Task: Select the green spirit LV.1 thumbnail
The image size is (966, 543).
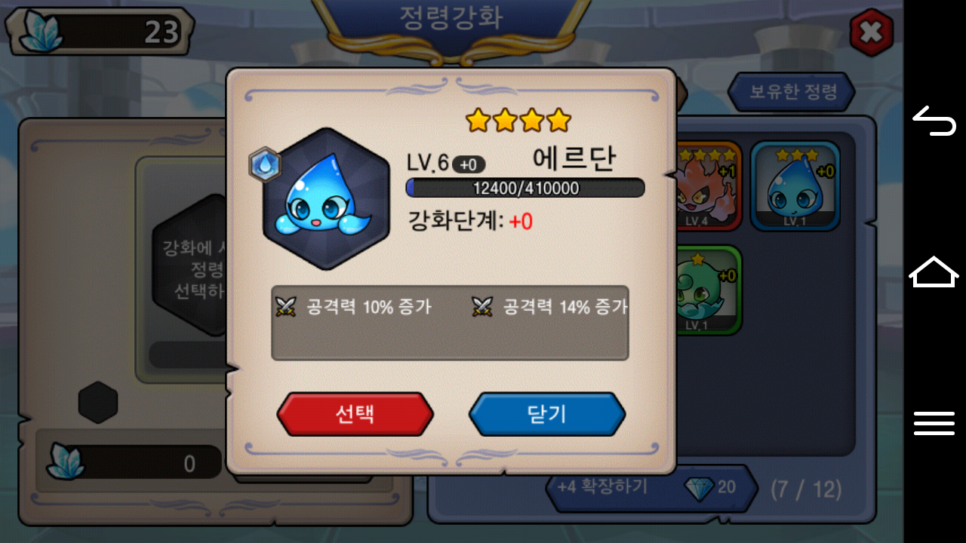Action: [x=709, y=290]
